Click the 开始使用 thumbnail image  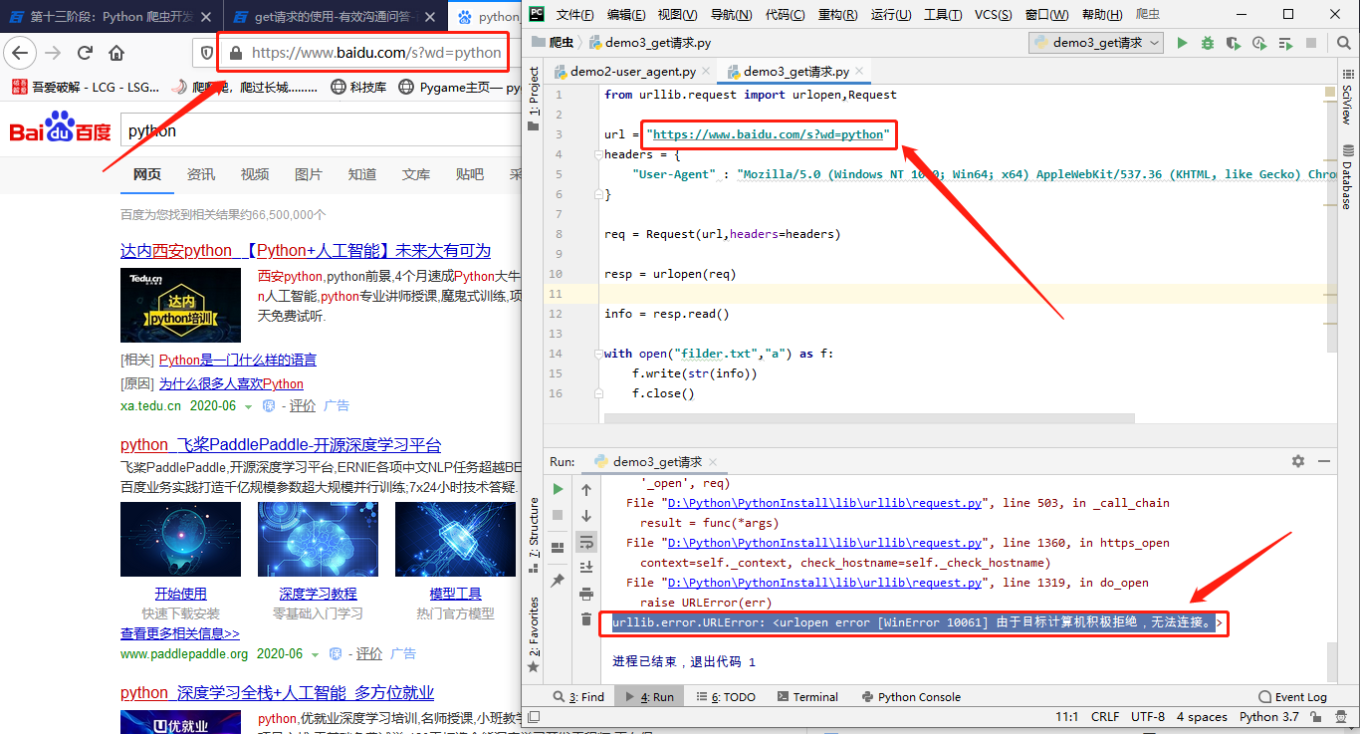coord(180,539)
